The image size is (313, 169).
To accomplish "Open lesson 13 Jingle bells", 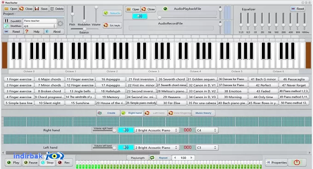I will point(80,91).
